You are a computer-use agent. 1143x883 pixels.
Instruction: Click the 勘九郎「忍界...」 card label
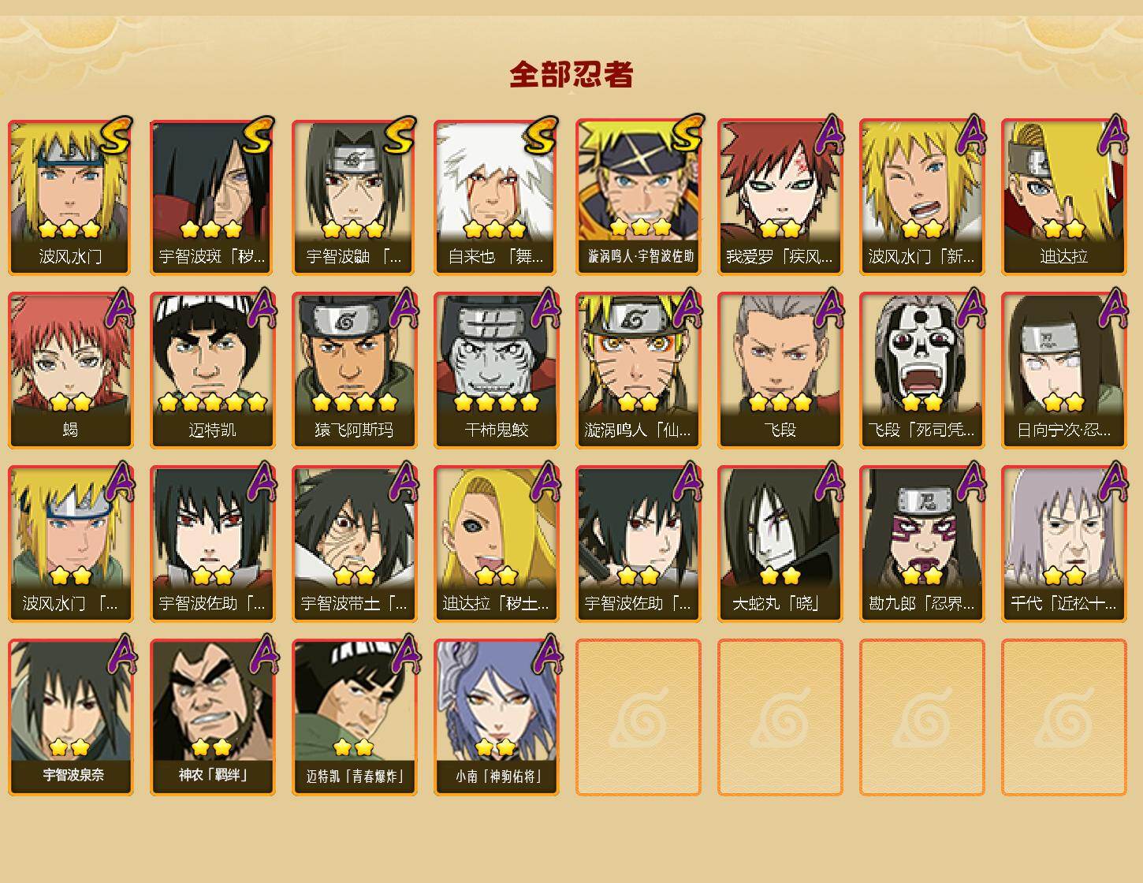(x=922, y=604)
